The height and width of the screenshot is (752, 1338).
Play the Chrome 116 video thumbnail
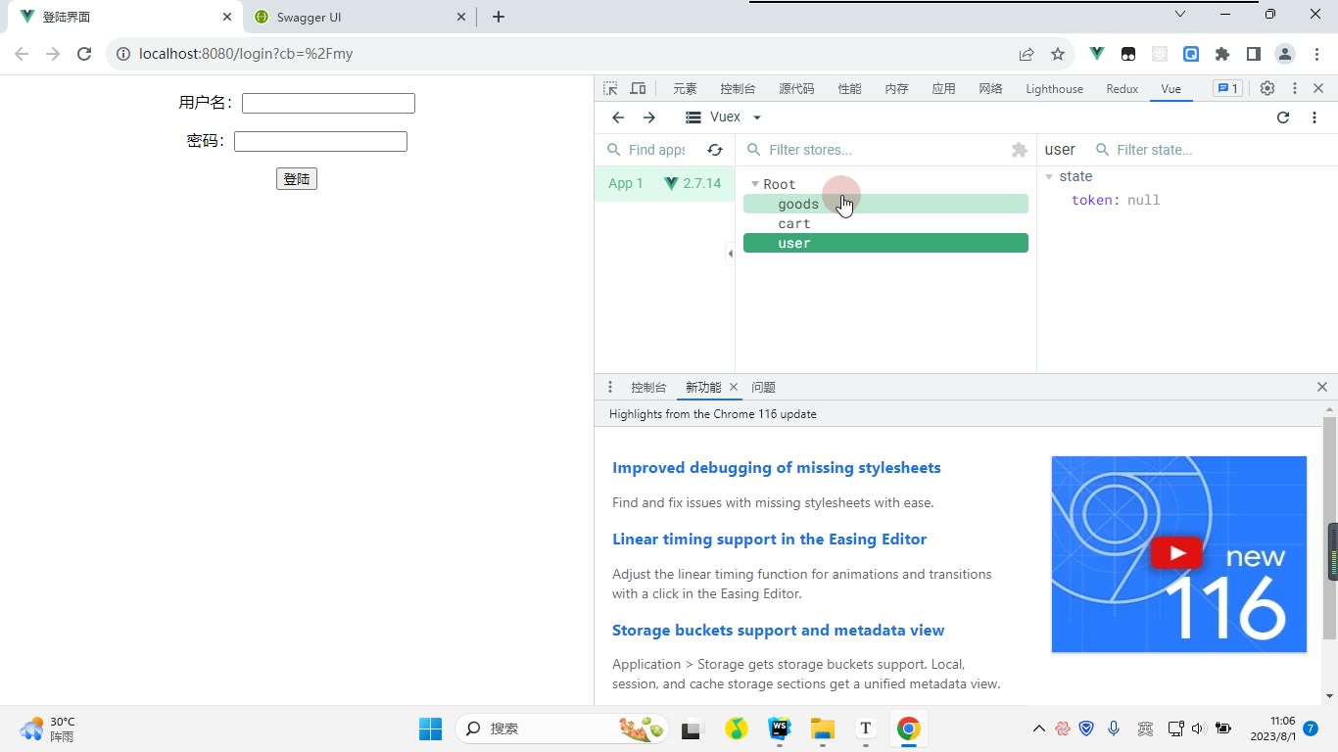pos(1179,554)
